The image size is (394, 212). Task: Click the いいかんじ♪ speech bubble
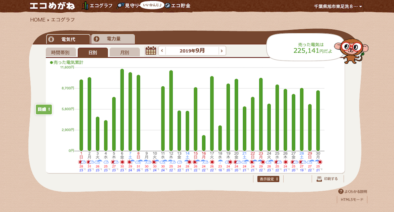pyautogui.click(x=152, y=5)
